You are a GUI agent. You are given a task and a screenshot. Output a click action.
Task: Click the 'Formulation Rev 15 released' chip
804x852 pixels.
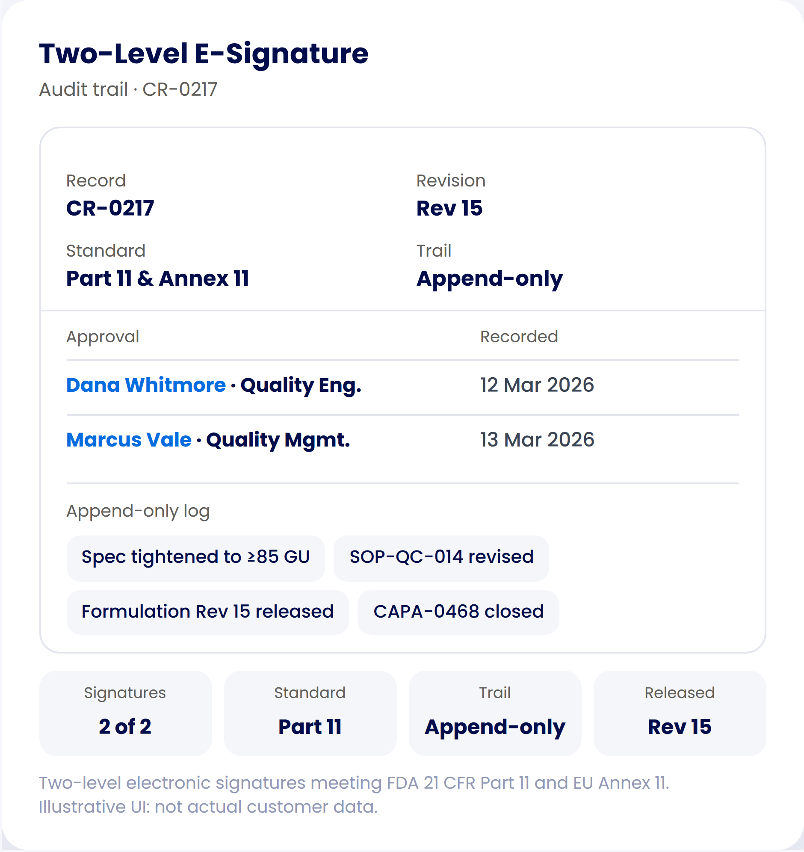pyautogui.click(x=207, y=612)
